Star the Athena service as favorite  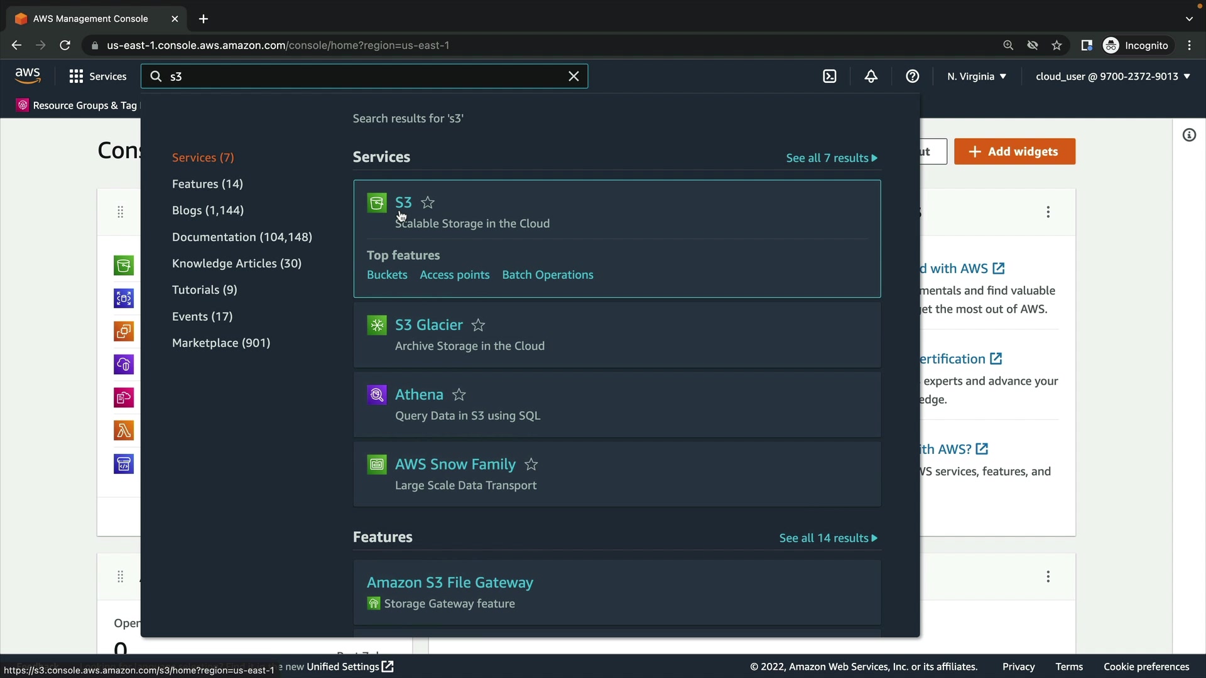tap(459, 395)
